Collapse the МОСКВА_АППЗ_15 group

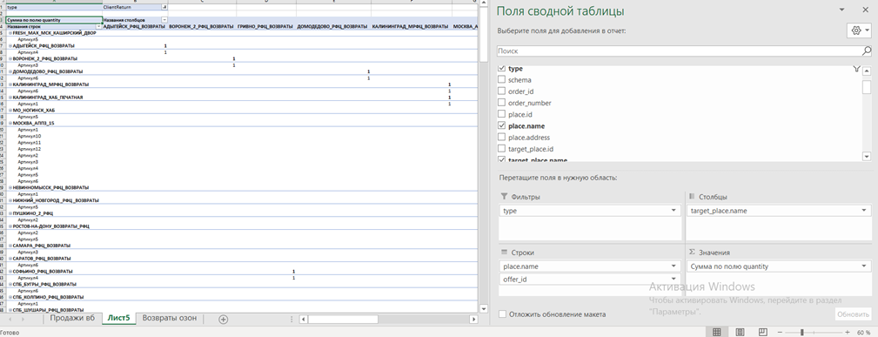10,124
